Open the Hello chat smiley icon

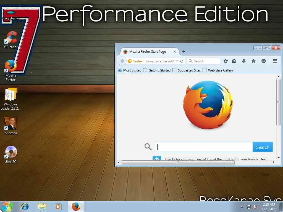point(263,61)
